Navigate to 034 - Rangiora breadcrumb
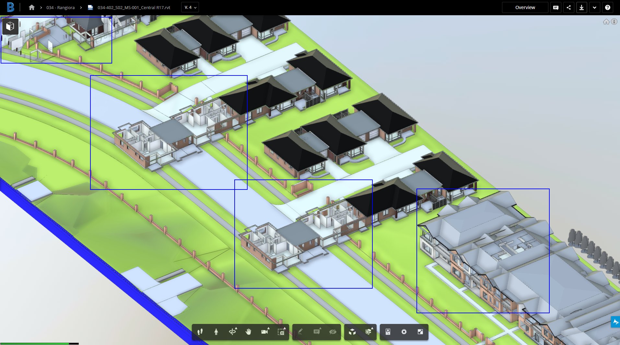The height and width of the screenshot is (345, 620). pos(61,7)
